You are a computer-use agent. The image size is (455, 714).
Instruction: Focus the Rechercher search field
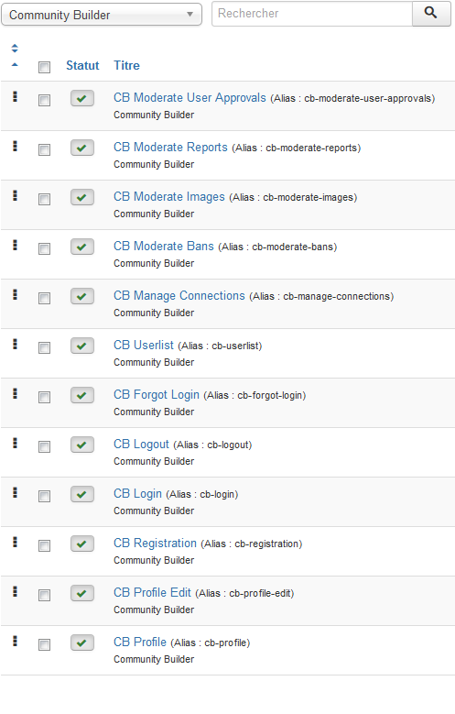pyautogui.click(x=312, y=14)
